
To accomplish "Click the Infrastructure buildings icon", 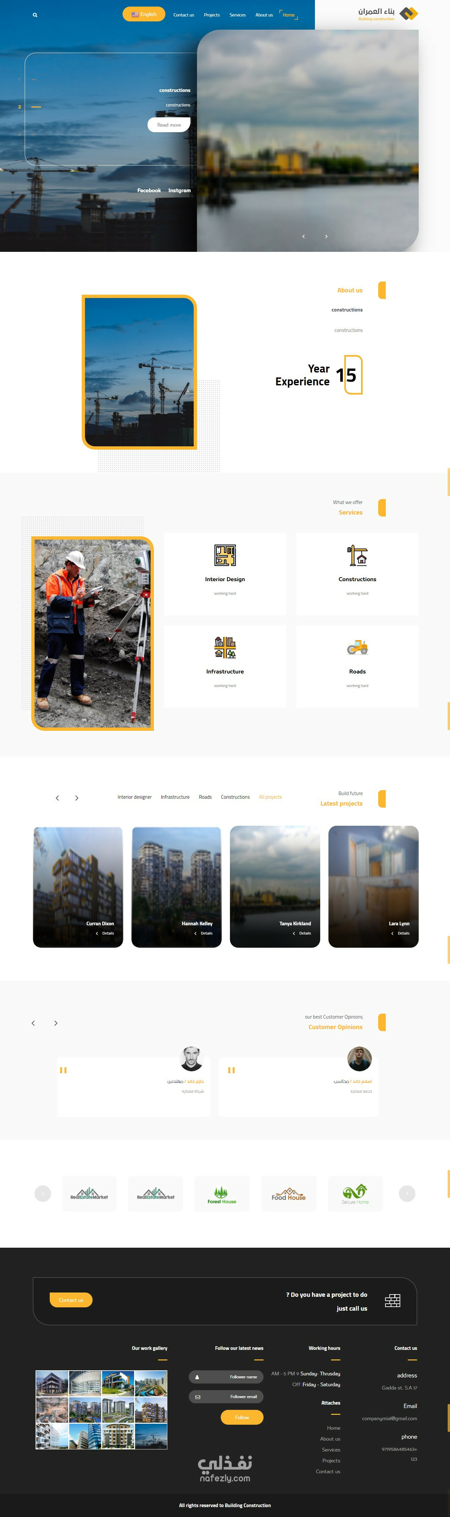I will click(x=225, y=647).
